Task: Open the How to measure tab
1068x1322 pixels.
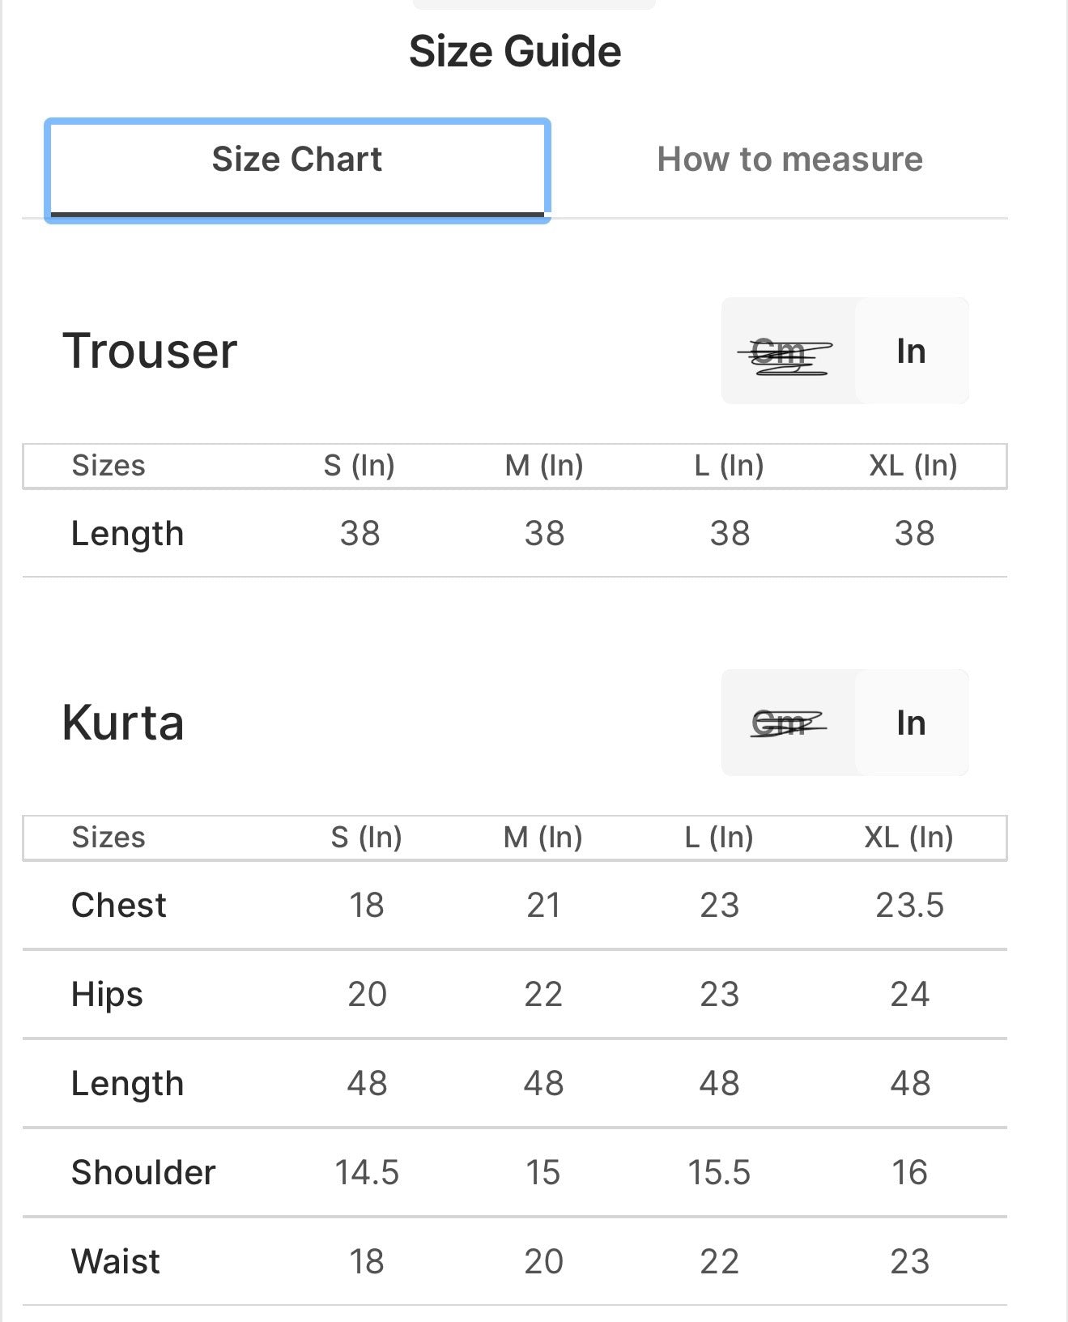Action: point(789,160)
